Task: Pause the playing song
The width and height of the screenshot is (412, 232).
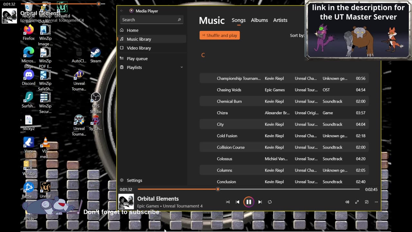Action: tap(248, 202)
